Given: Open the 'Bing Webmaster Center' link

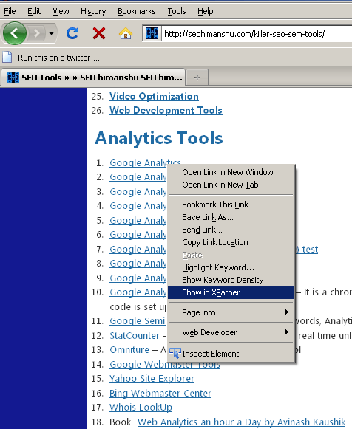Looking at the screenshot, I should point(160,393).
